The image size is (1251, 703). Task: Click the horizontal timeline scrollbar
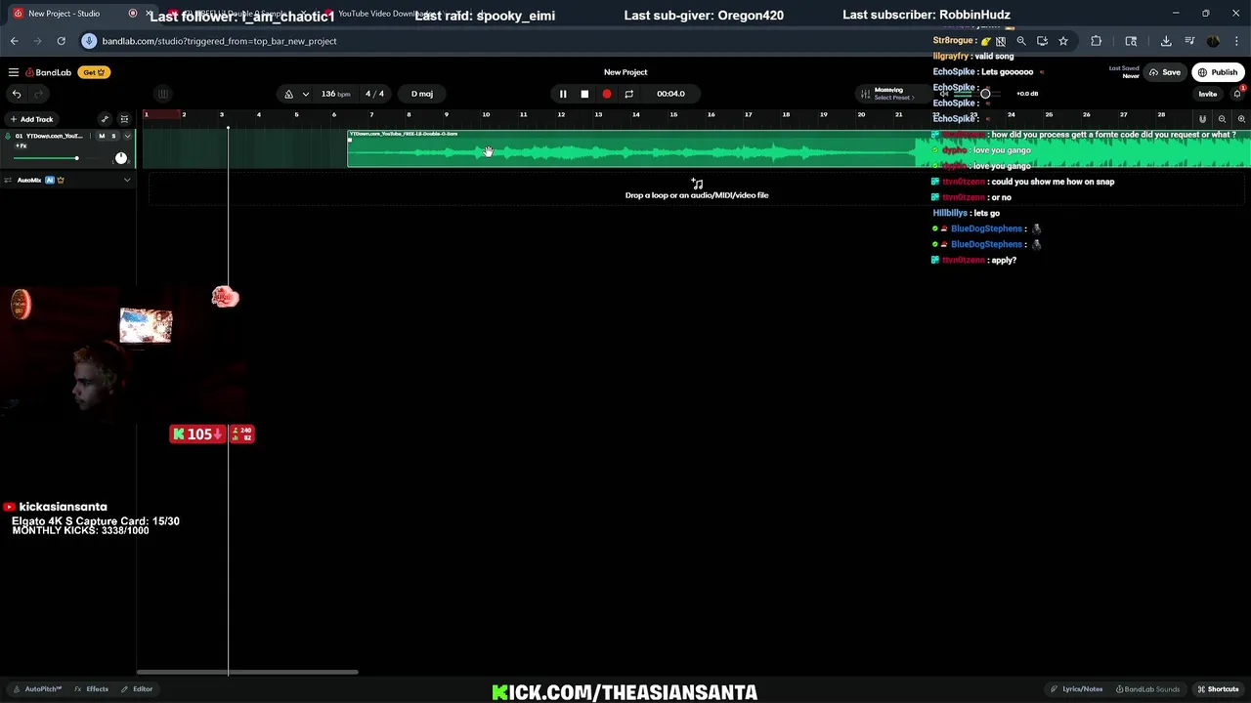point(247,672)
